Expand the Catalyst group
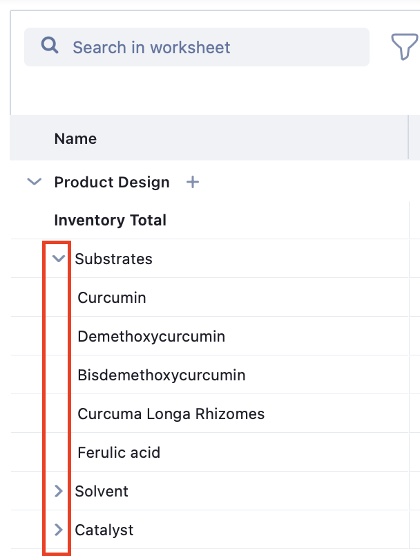 click(x=59, y=530)
